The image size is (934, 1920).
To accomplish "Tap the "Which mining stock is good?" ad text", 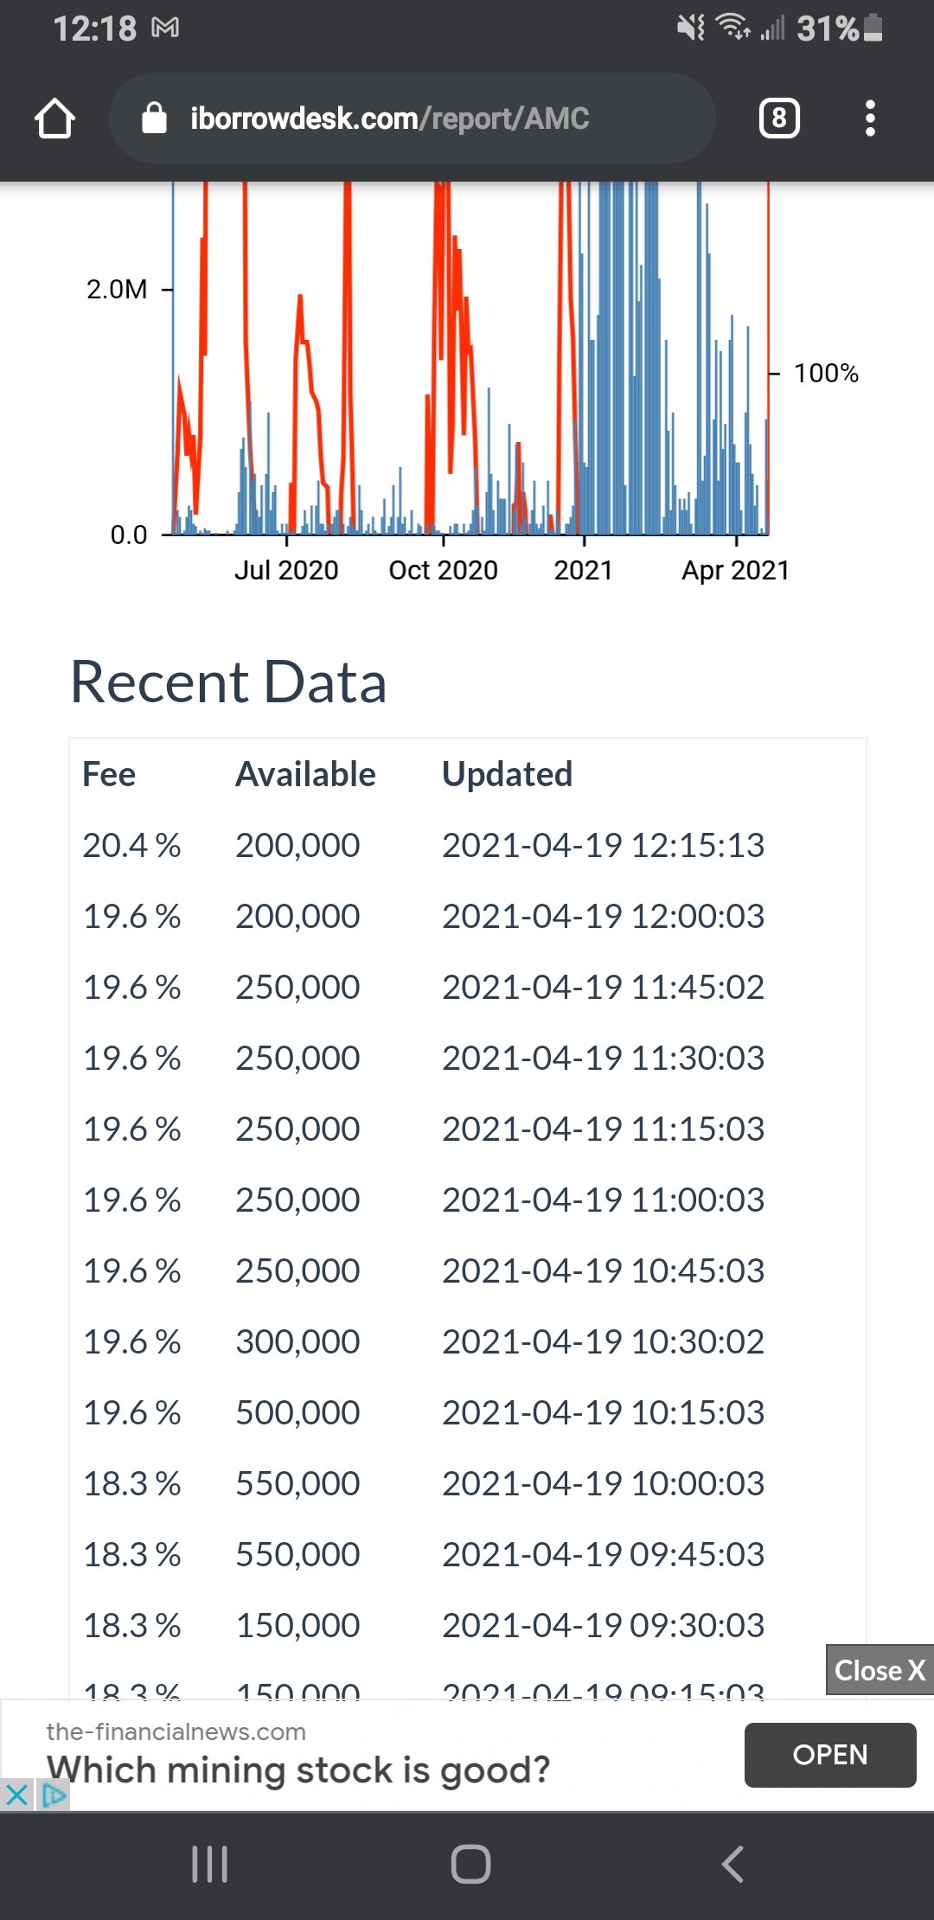I will coord(298,1770).
